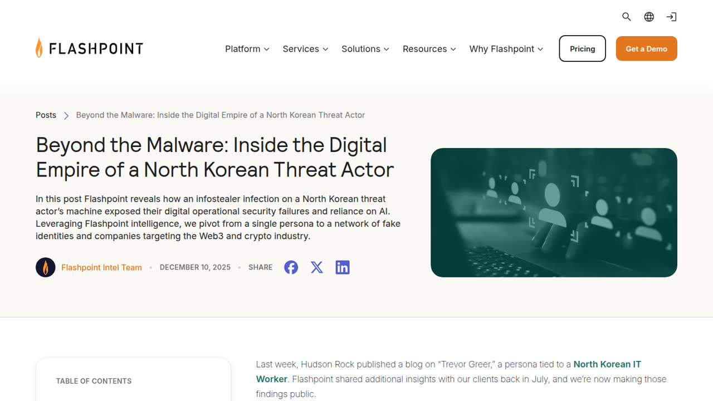Image resolution: width=713 pixels, height=401 pixels.
Task: Click the Beyond the Malware headline
Action: pos(215,157)
